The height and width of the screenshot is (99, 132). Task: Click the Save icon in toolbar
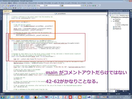point(11,5)
